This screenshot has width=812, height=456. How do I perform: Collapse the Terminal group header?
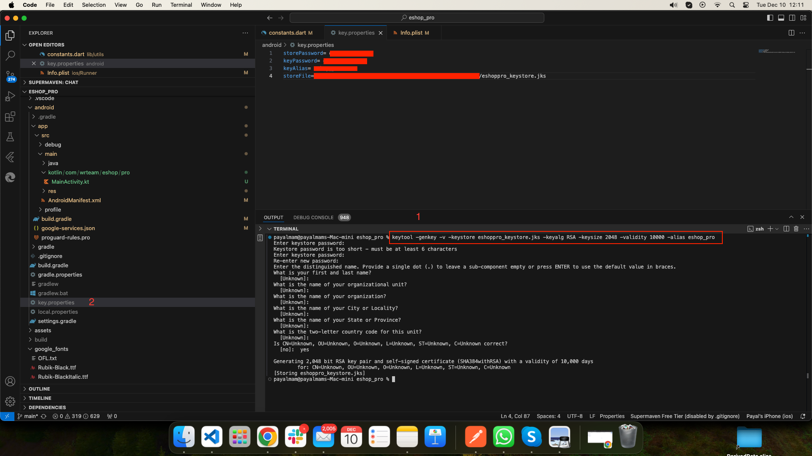click(269, 229)
